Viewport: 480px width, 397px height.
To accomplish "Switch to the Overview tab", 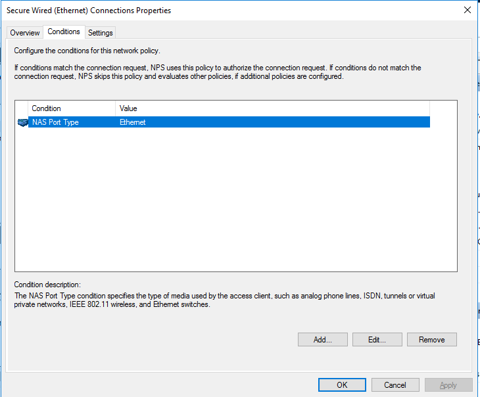I will point(25,33).
